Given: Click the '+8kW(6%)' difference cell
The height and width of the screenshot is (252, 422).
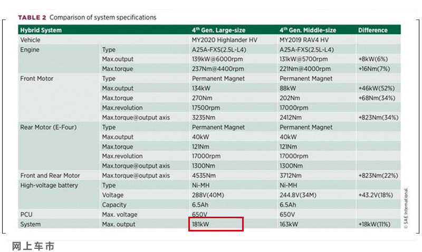Looking at the screenshot, I should click(x=373, y=59).
